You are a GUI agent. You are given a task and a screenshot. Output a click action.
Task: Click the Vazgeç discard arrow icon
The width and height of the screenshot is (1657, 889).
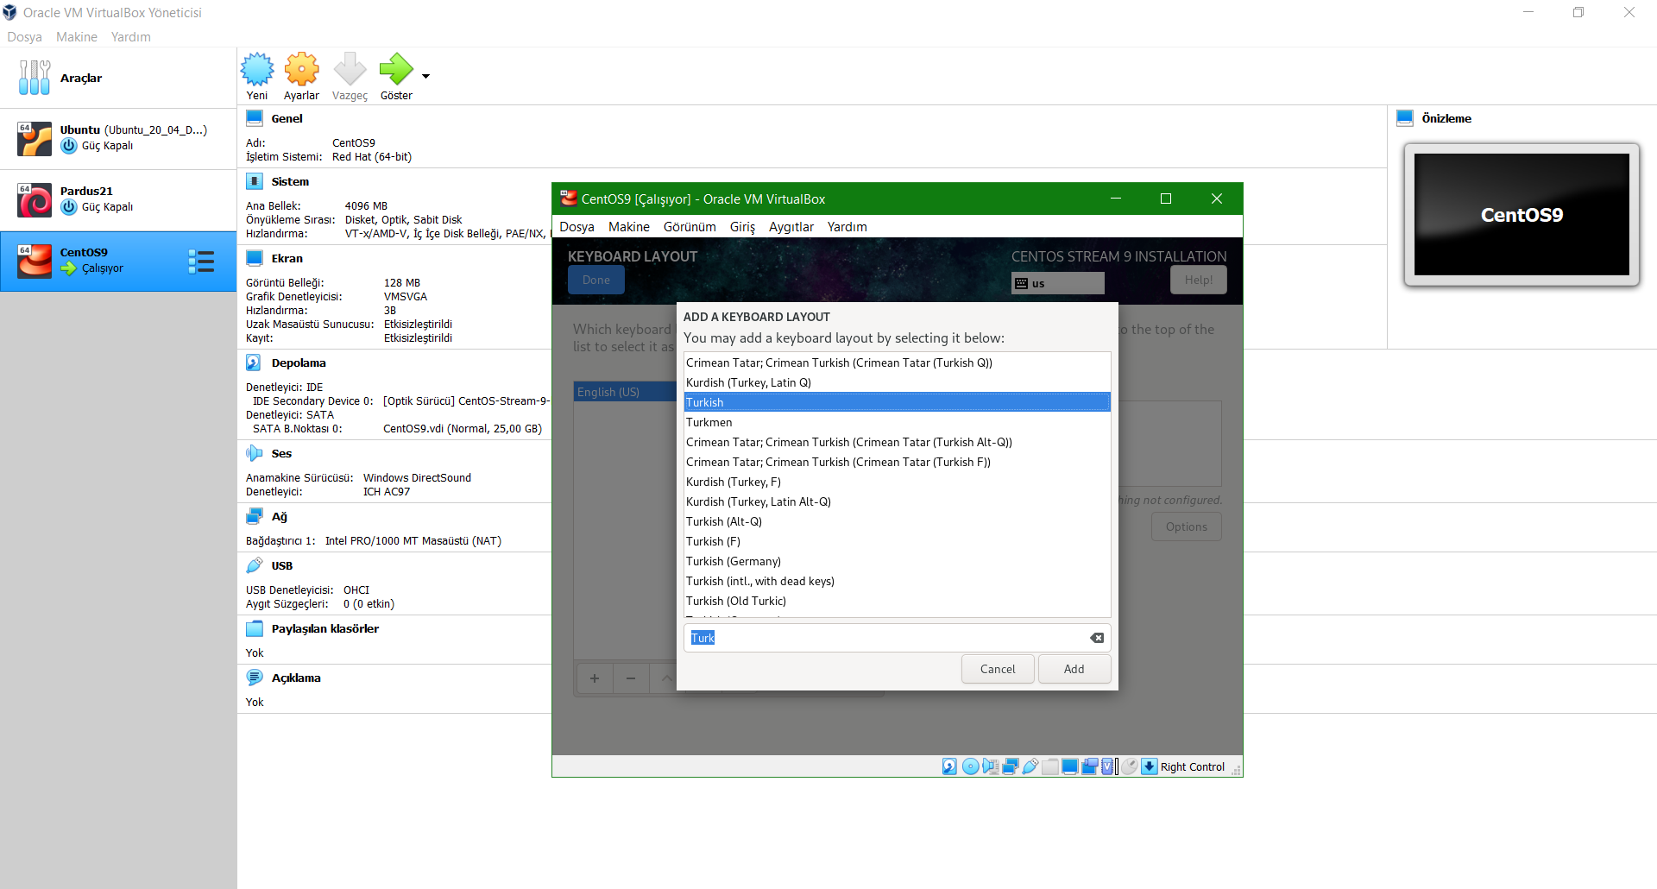(x=350, y=69)
